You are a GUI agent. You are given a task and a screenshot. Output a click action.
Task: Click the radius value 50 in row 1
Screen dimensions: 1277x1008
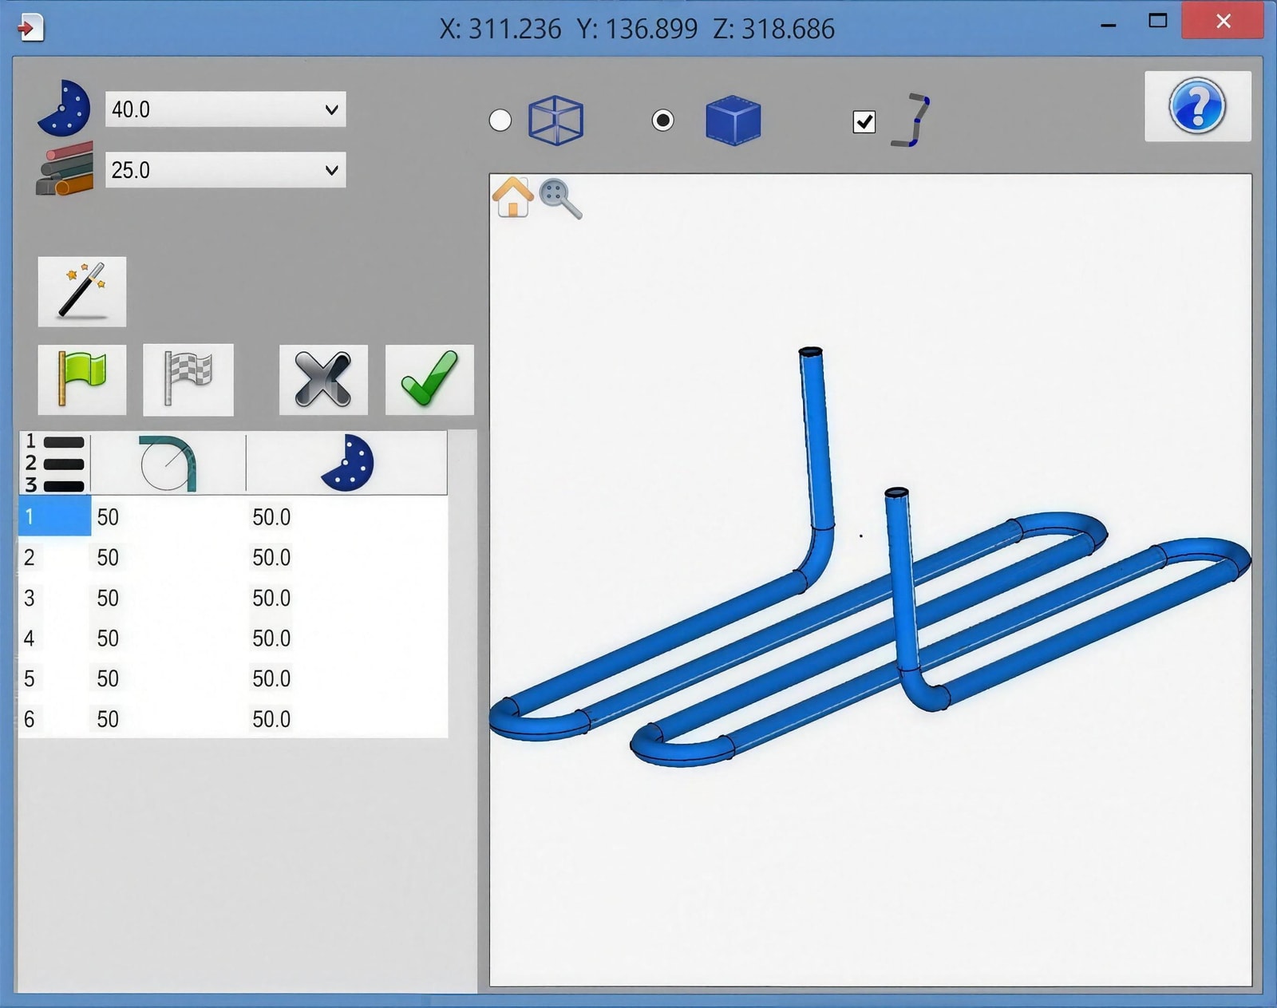pos(108,517)
